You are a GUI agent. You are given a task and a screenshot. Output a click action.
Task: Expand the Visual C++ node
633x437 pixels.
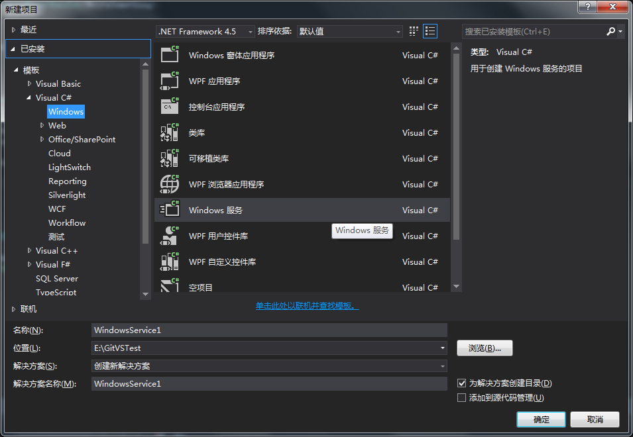(x=29, y=250)
